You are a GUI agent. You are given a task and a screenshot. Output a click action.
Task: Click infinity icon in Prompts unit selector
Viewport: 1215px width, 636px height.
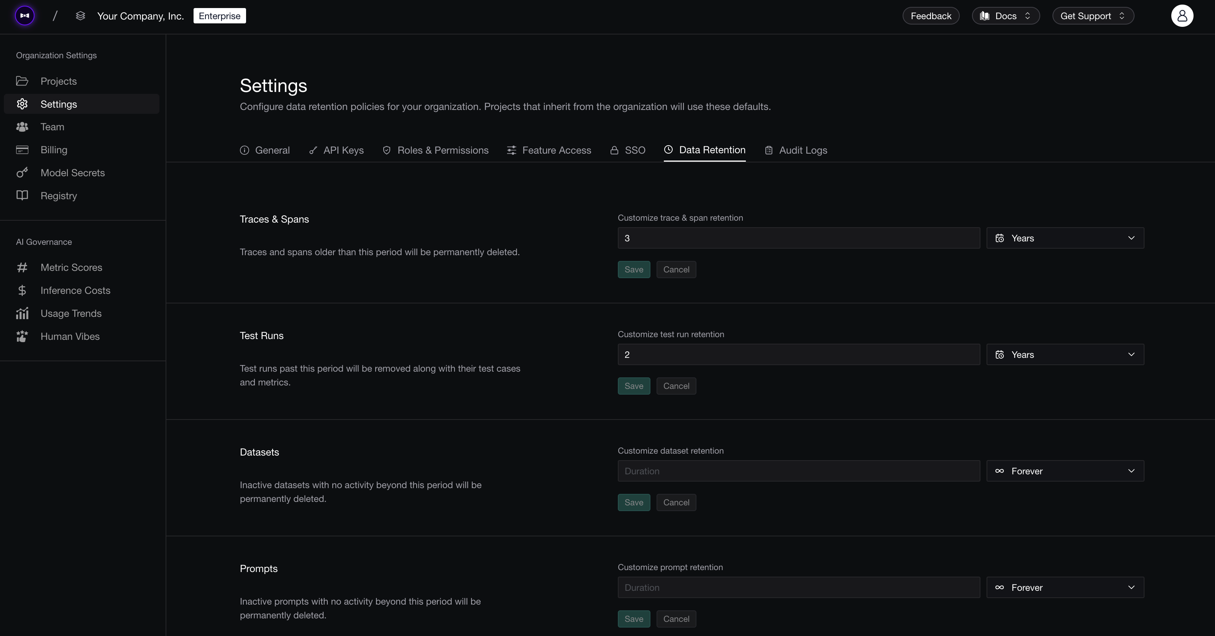pyautogui.click(x=1000, y=587)
